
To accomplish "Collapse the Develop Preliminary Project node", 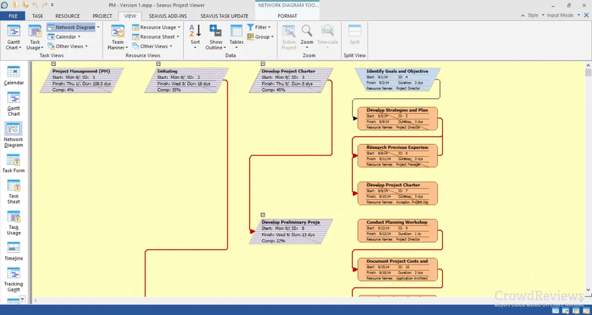I will click(263, 215).
